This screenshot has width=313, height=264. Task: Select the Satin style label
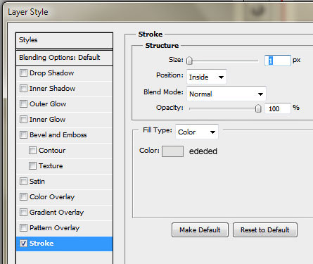point(37,182)
